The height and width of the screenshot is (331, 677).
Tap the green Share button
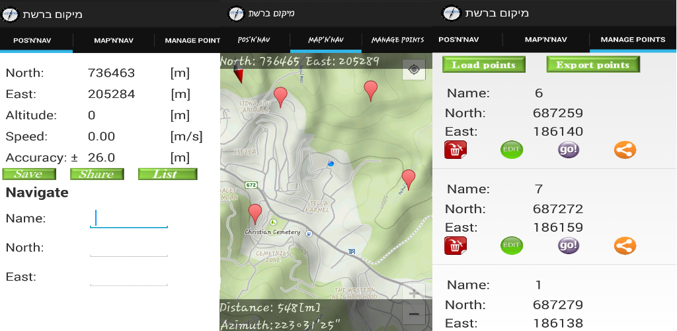coord(97,174)
